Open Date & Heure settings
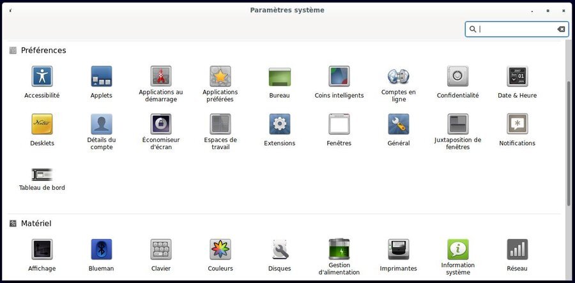Screen dimensions: 575x283 517,76
